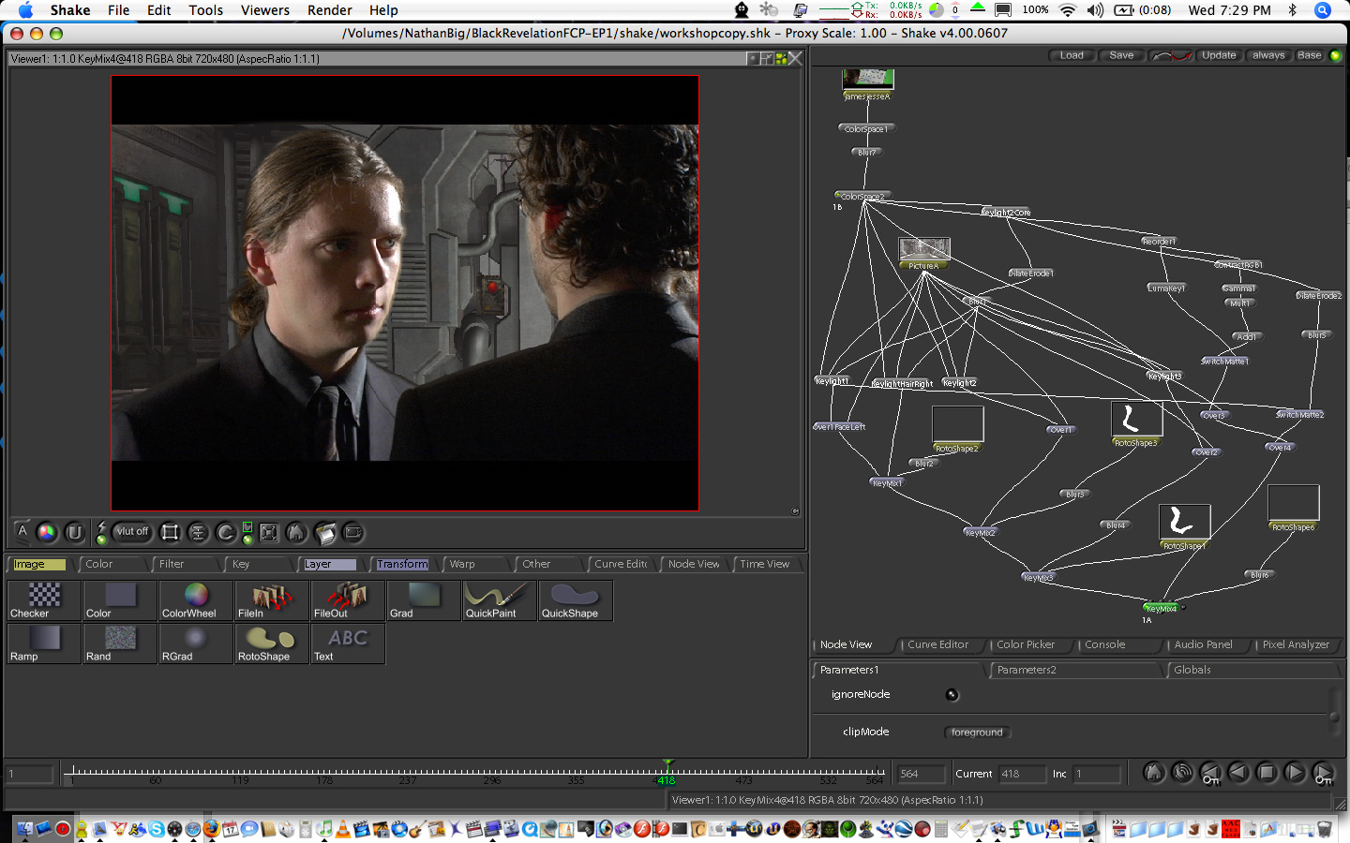Screen dimensions: 1350x843
Task: Click the Current frame field showing 418
Action: pyautogui.click(x=1021, y=774)
